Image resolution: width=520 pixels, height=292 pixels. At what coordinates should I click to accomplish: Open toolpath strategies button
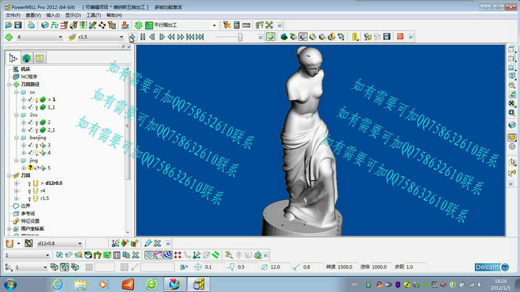tap(138, 25)
